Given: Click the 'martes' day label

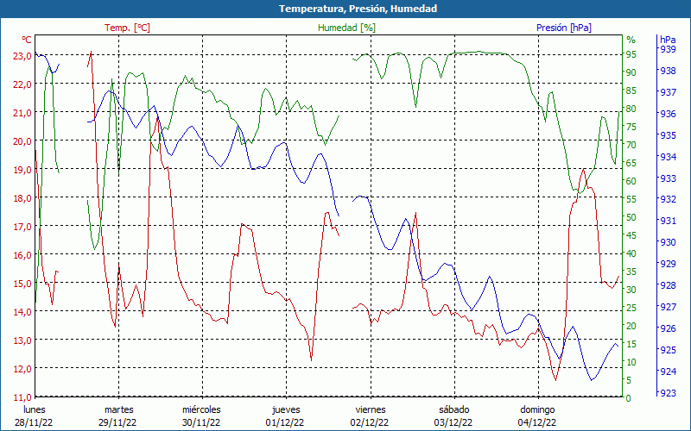Looking at the screenshot, I should [118, 409].
